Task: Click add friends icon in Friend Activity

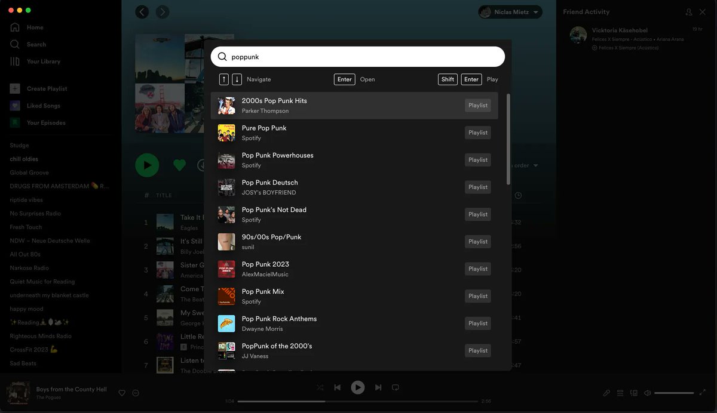Action: [x=689, y=12]
